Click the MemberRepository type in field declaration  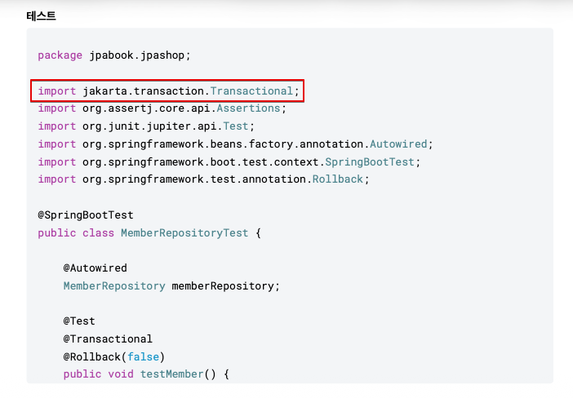114,286
